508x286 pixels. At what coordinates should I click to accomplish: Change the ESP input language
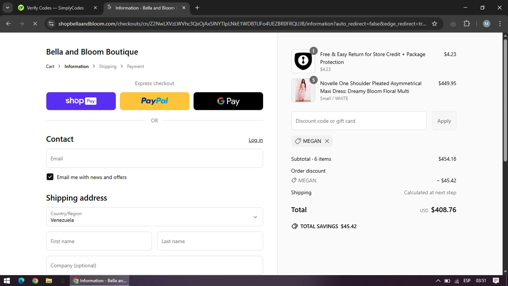467,281
